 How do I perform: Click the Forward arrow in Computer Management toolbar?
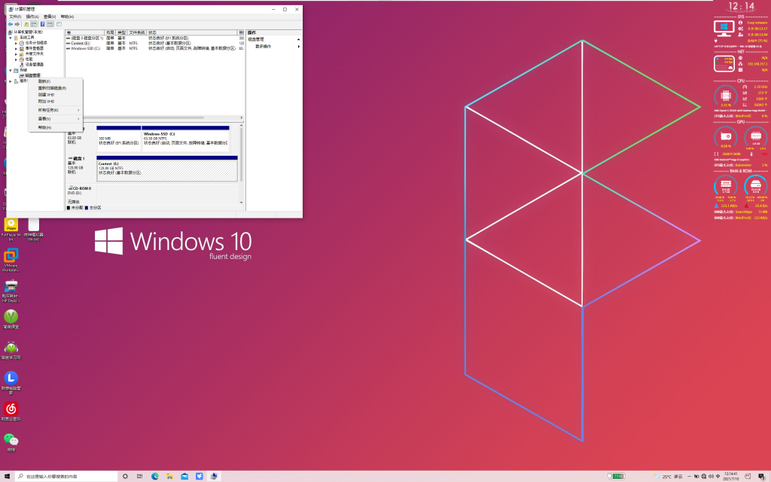coord(17,24)
